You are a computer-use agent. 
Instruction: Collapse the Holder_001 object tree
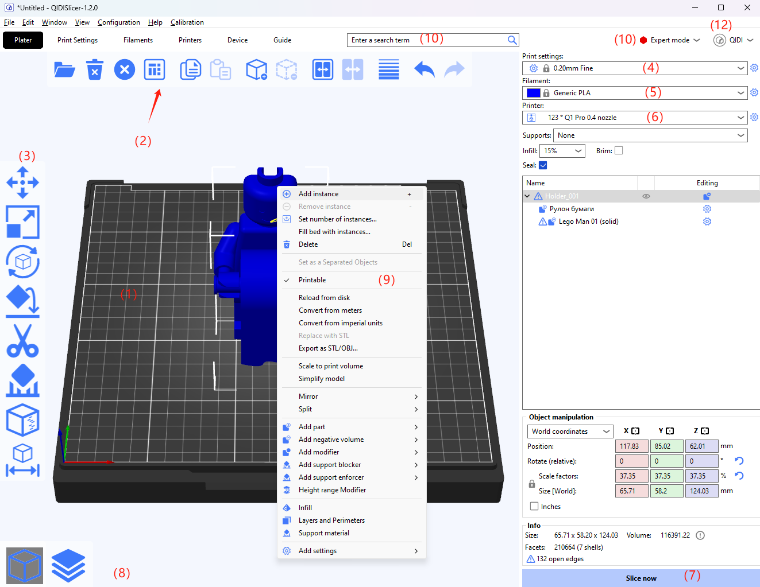point(527,196)
